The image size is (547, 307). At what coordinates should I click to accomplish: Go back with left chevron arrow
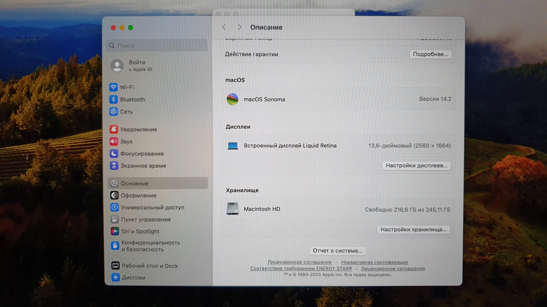[224, 27]
